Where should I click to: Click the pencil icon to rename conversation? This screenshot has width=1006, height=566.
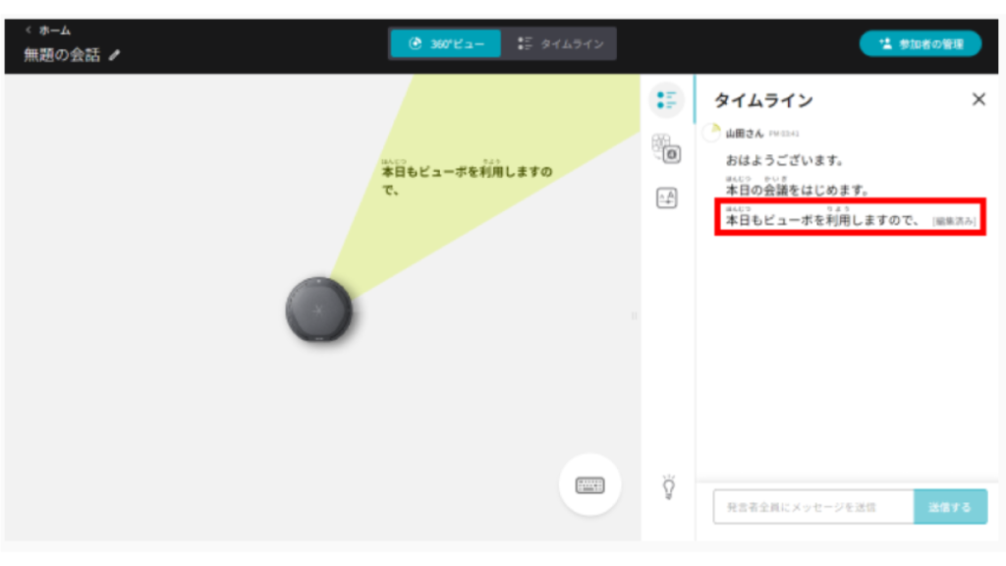click(x=115, y=55)
